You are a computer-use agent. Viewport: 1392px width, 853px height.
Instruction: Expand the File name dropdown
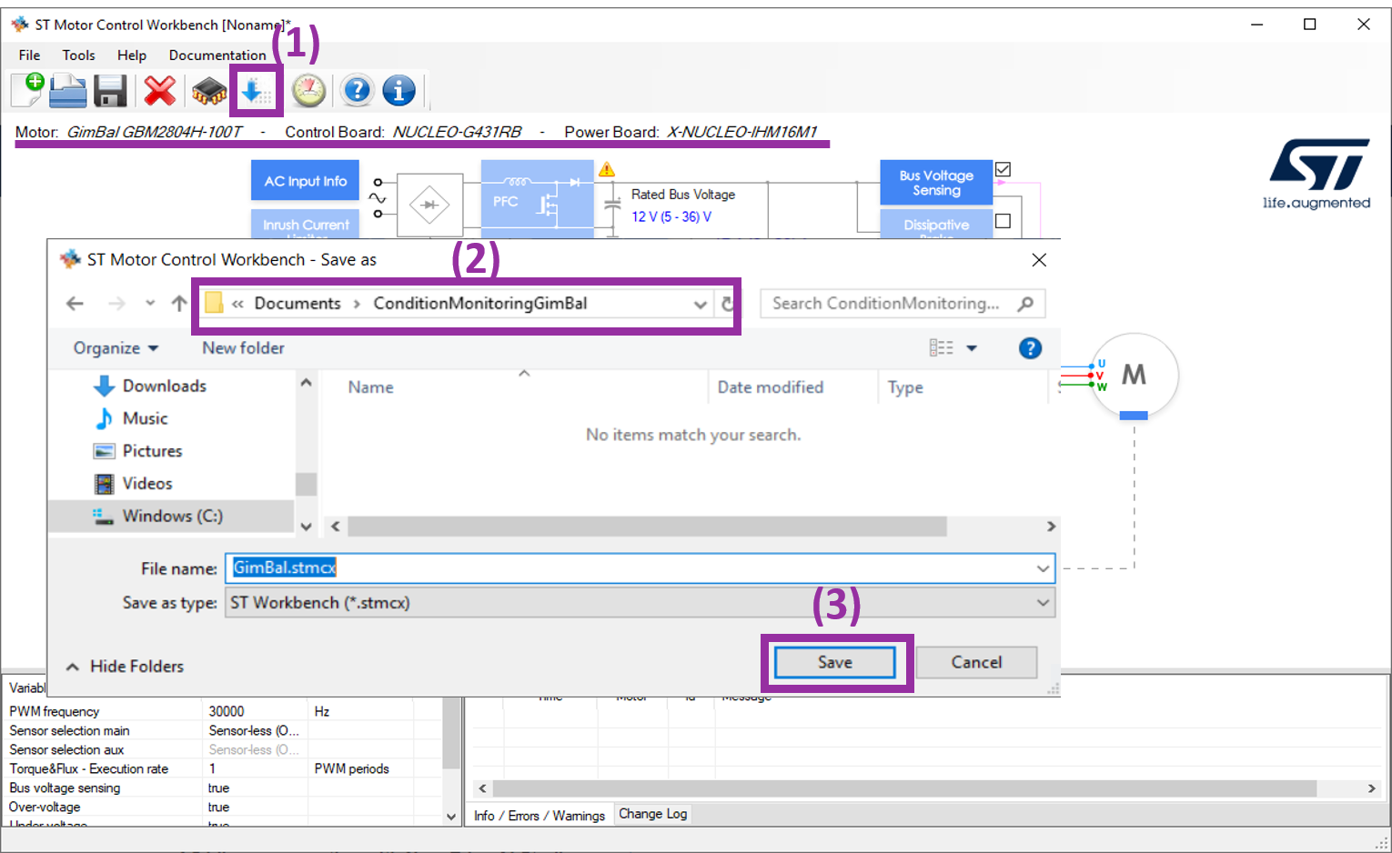pos(1043,568)
